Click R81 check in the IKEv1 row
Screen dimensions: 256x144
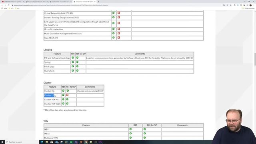(130, 129)
